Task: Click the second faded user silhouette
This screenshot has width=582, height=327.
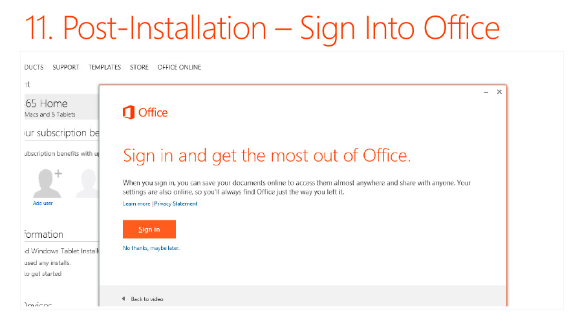Action: [x=87, y=183]
